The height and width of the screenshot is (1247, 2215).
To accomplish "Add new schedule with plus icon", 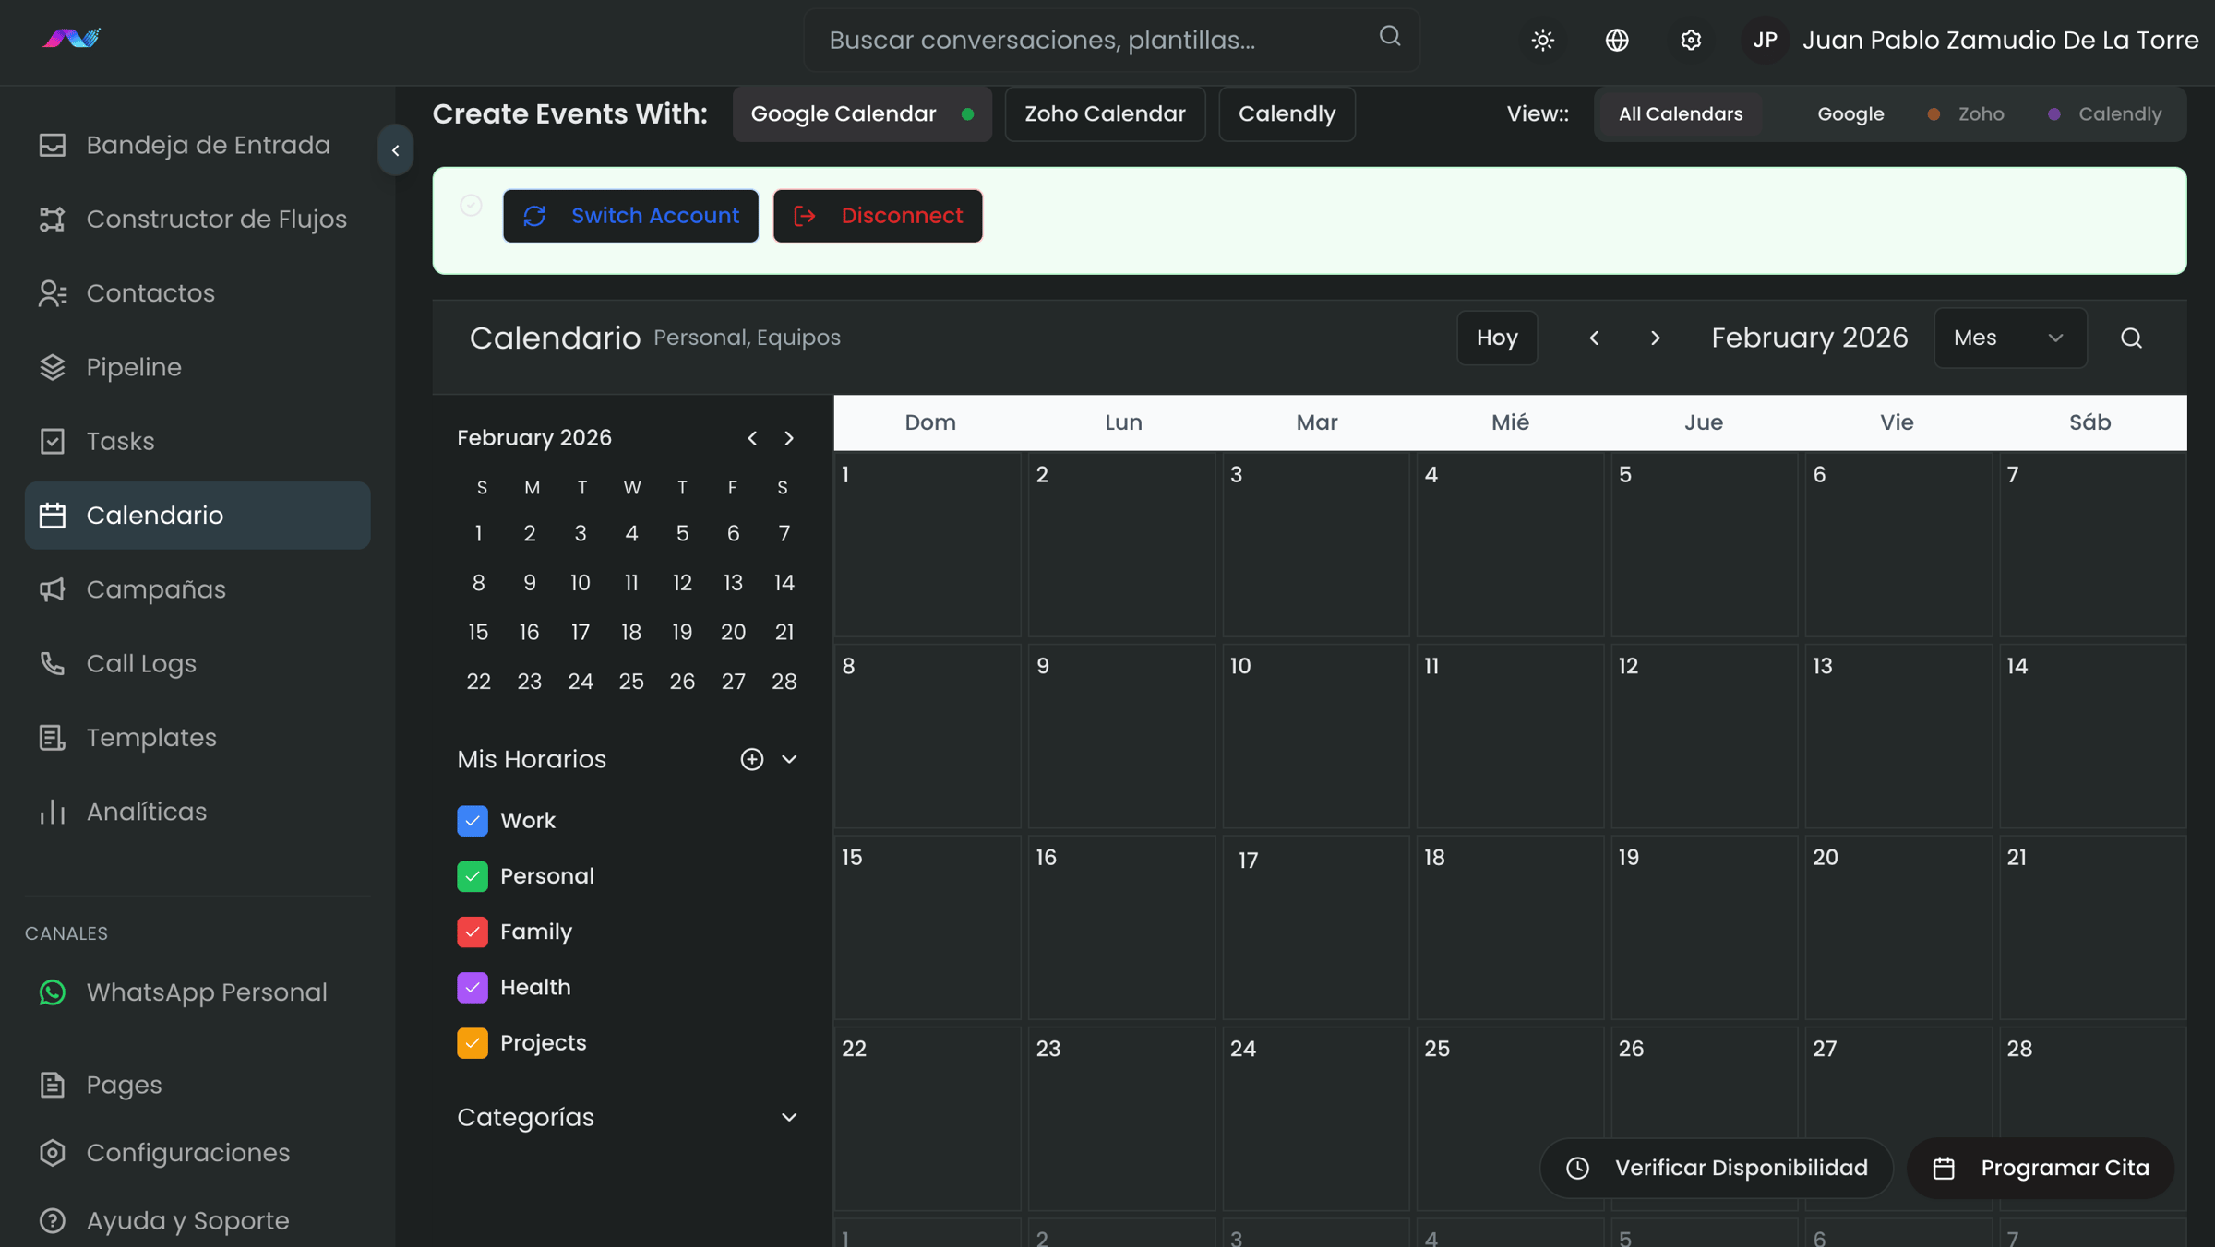I will [751, 759].
